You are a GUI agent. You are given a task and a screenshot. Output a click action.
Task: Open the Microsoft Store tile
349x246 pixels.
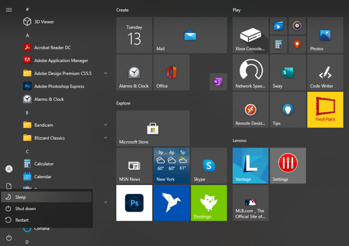tap(153, 128)
